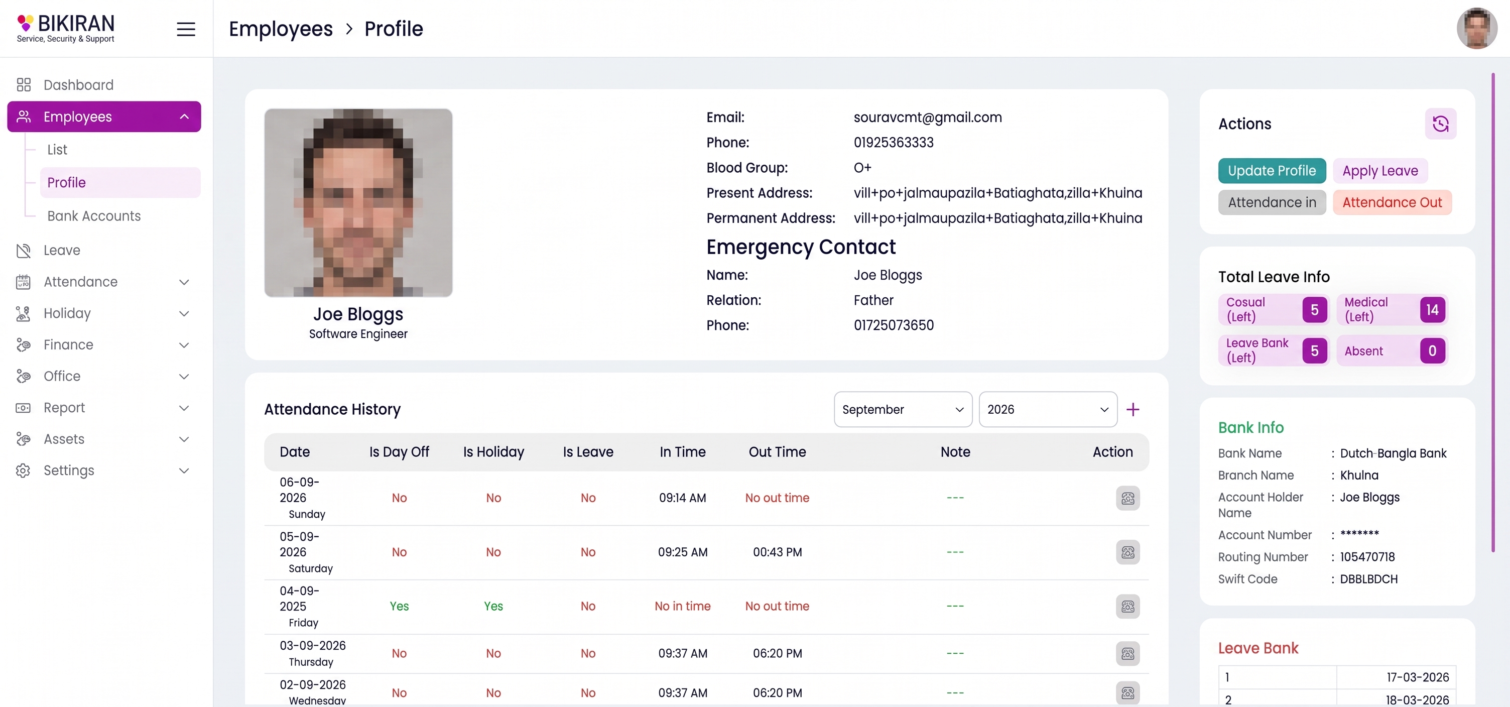1510x707 pixels.
Task: Open the user avatar in header
Action: [x=1476, y=28]
